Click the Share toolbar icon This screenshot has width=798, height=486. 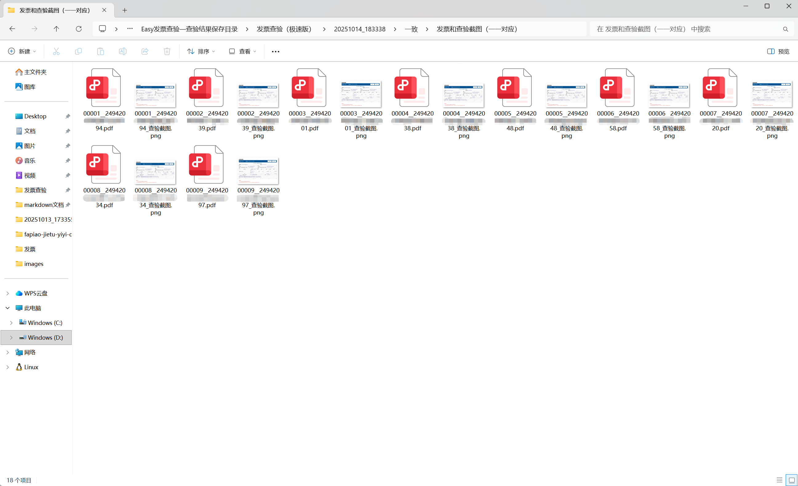(x=145, y=51)
